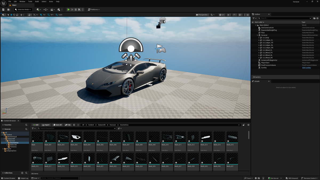320x180 pixels.
Task: Open the Perspective viewport dropdown
Action: tap(202, 15)
